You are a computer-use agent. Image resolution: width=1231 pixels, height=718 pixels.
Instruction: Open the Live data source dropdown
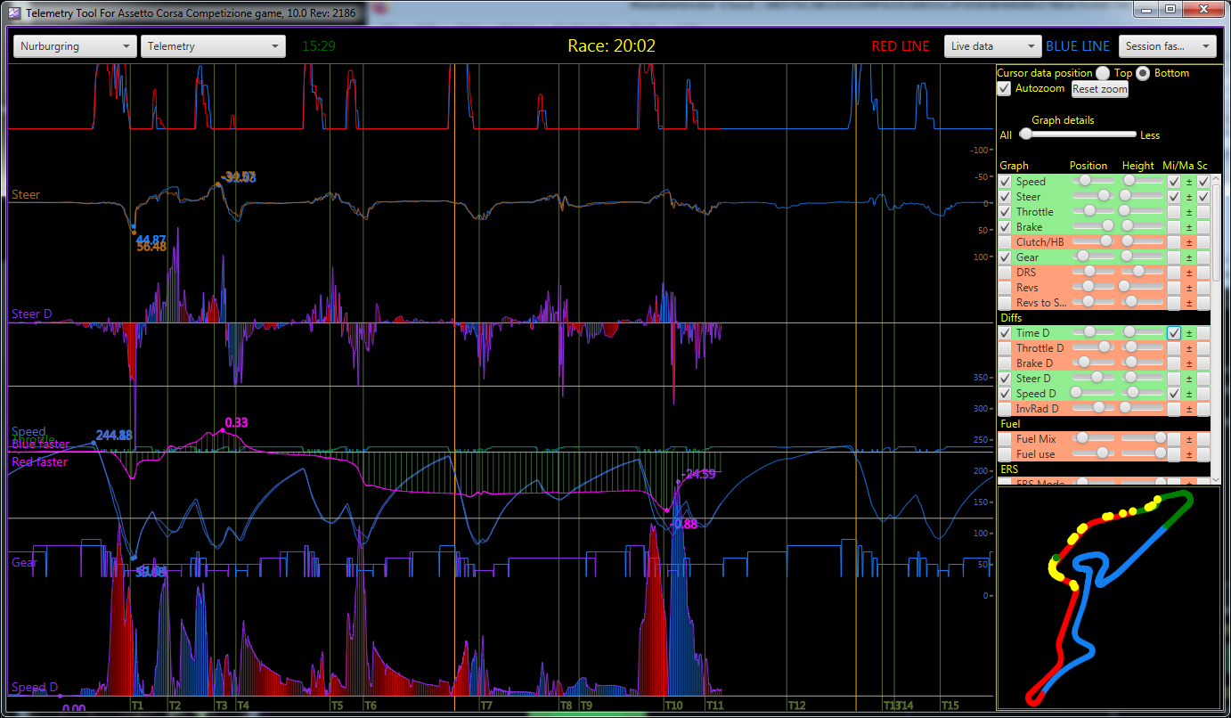pos(991,45)
